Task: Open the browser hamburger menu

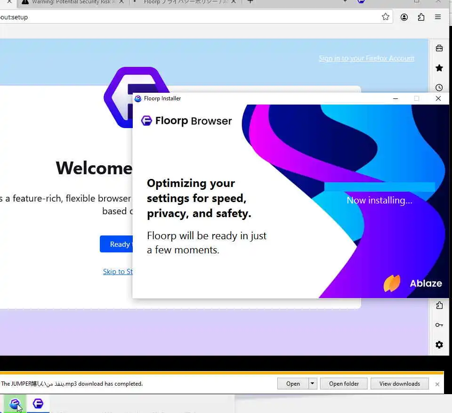Action: click(x=437, y=17)
